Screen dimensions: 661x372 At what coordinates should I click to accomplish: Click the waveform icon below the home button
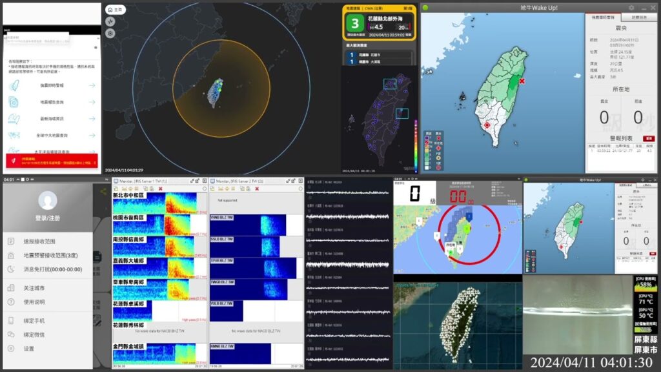click(x=109, y=21)
